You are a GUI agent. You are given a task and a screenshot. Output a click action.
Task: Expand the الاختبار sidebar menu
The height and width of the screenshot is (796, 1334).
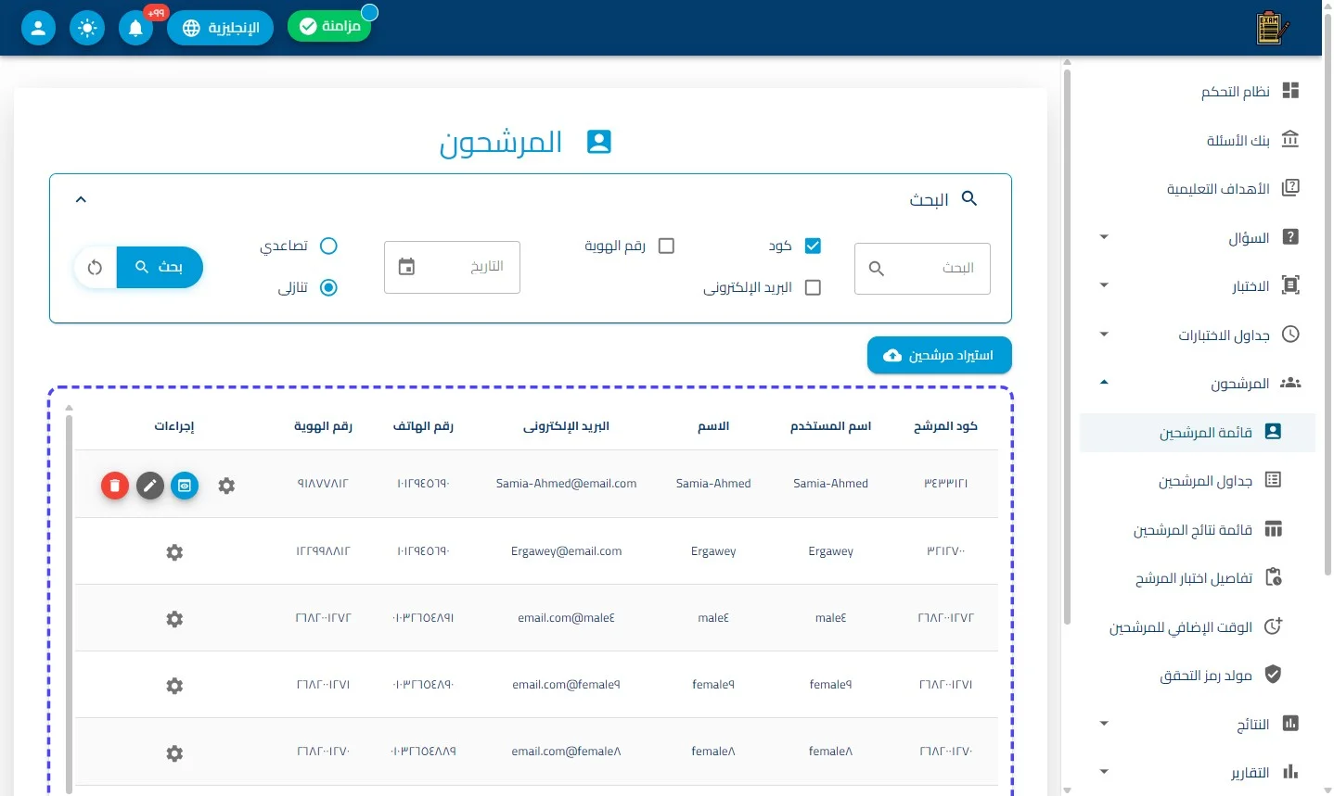[x=1104, y=285]
